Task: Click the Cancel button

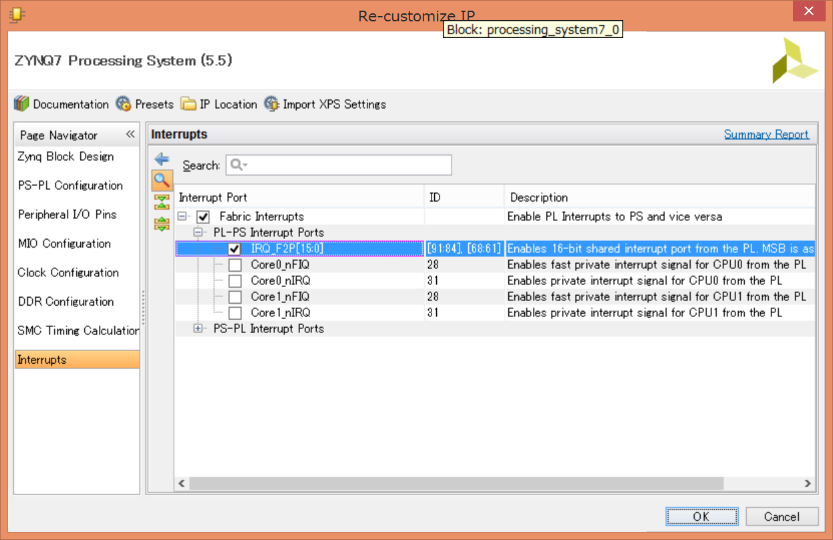Action: (x=782, y=517)
